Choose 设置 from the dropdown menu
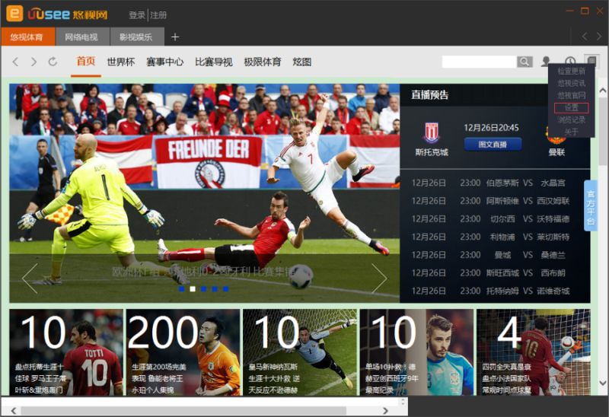The image size is (609, 417). (x=572, y=107)
